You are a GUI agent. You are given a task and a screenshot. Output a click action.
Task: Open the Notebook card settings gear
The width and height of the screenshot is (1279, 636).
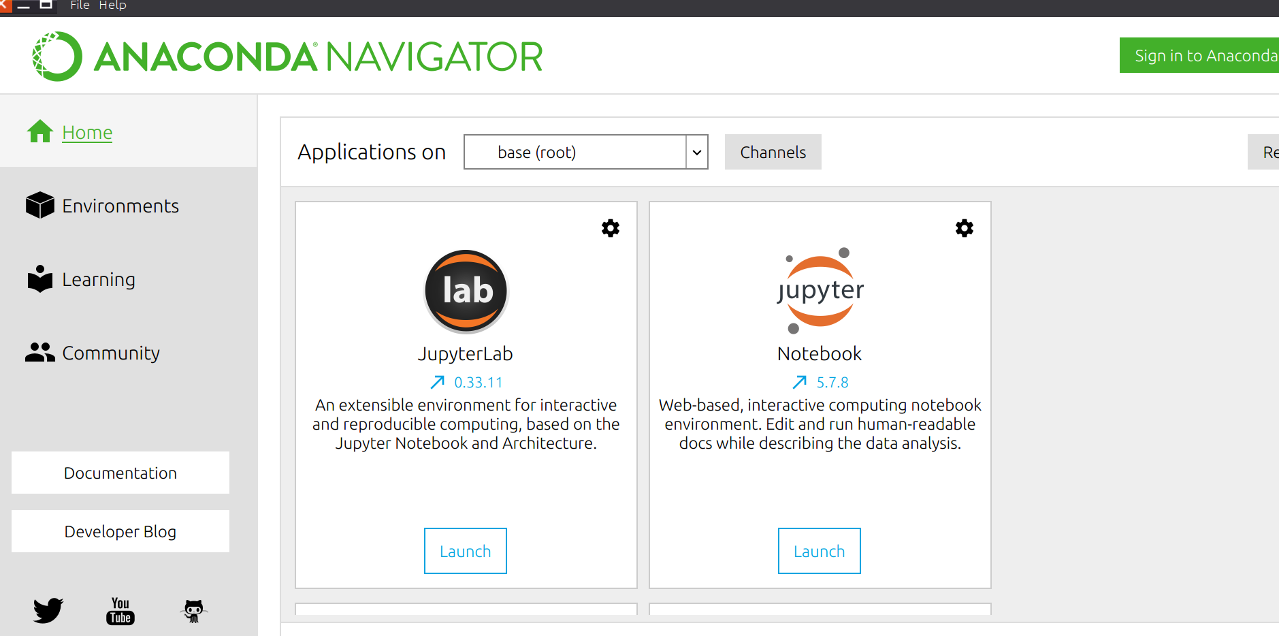click(x=965, y=228)
